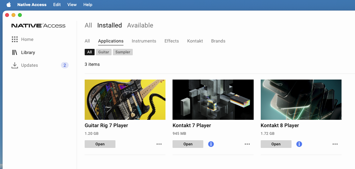Open more options for Kontakt 7 Player
The image size is (355, 169).
pos(247,144)
